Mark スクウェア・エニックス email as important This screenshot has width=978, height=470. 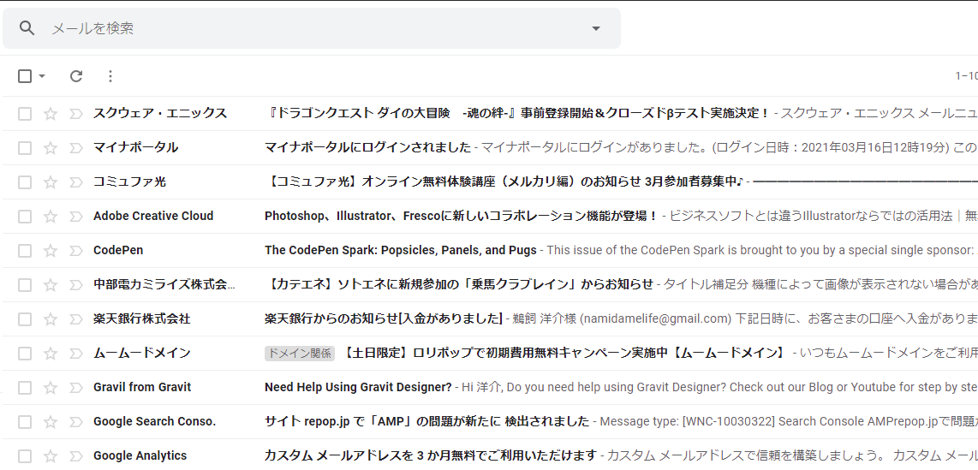[x=75, y=114]
